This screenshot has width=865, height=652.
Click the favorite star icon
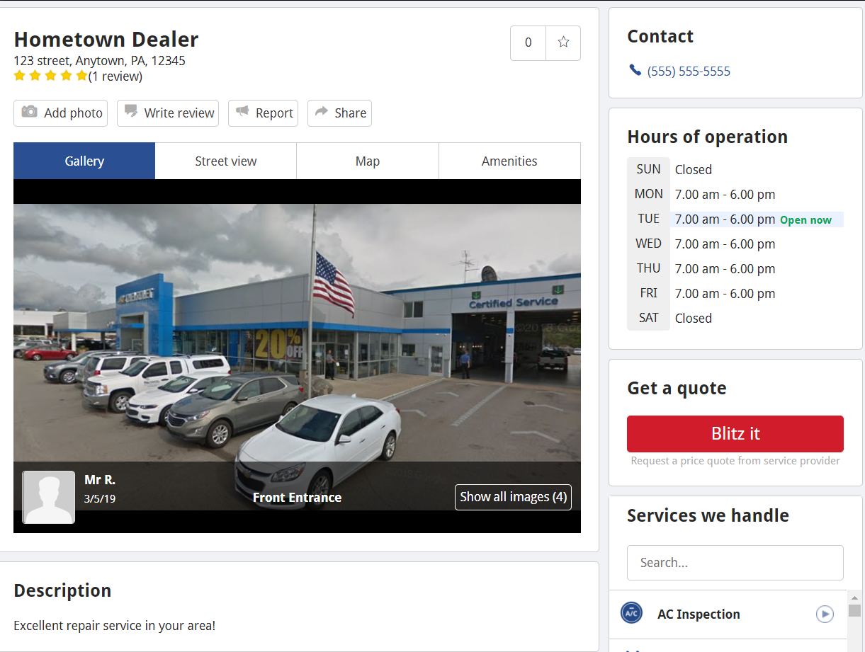(x=563, y=42)
